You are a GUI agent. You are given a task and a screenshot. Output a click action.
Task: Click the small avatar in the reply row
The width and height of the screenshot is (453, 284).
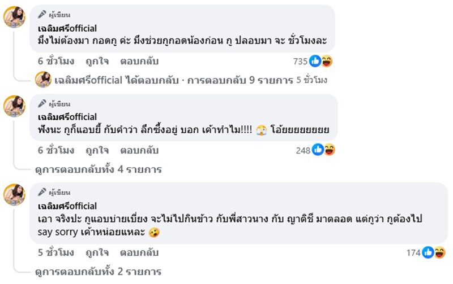click(x=43, y=80)
